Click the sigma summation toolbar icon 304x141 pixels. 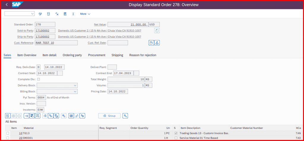pos(73,14)
